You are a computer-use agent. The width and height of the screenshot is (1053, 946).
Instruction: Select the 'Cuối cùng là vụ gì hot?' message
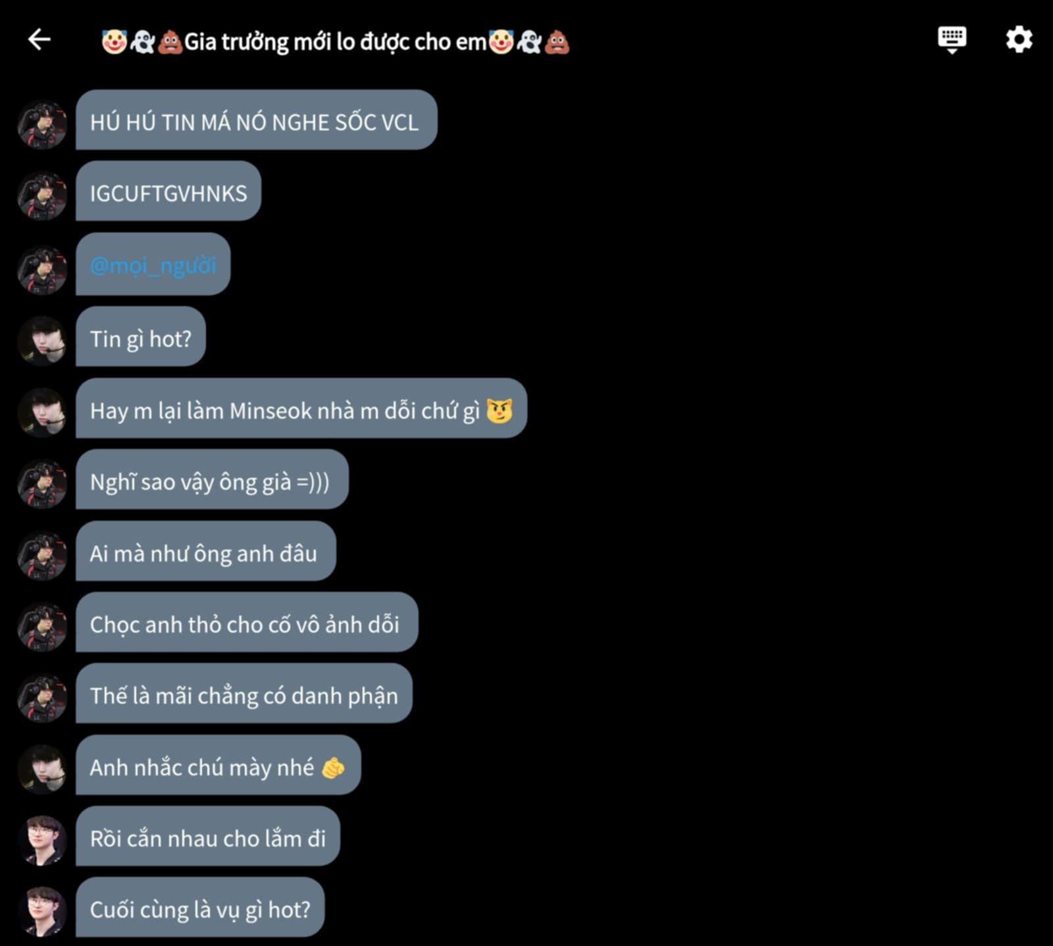(x=200, y=908)
